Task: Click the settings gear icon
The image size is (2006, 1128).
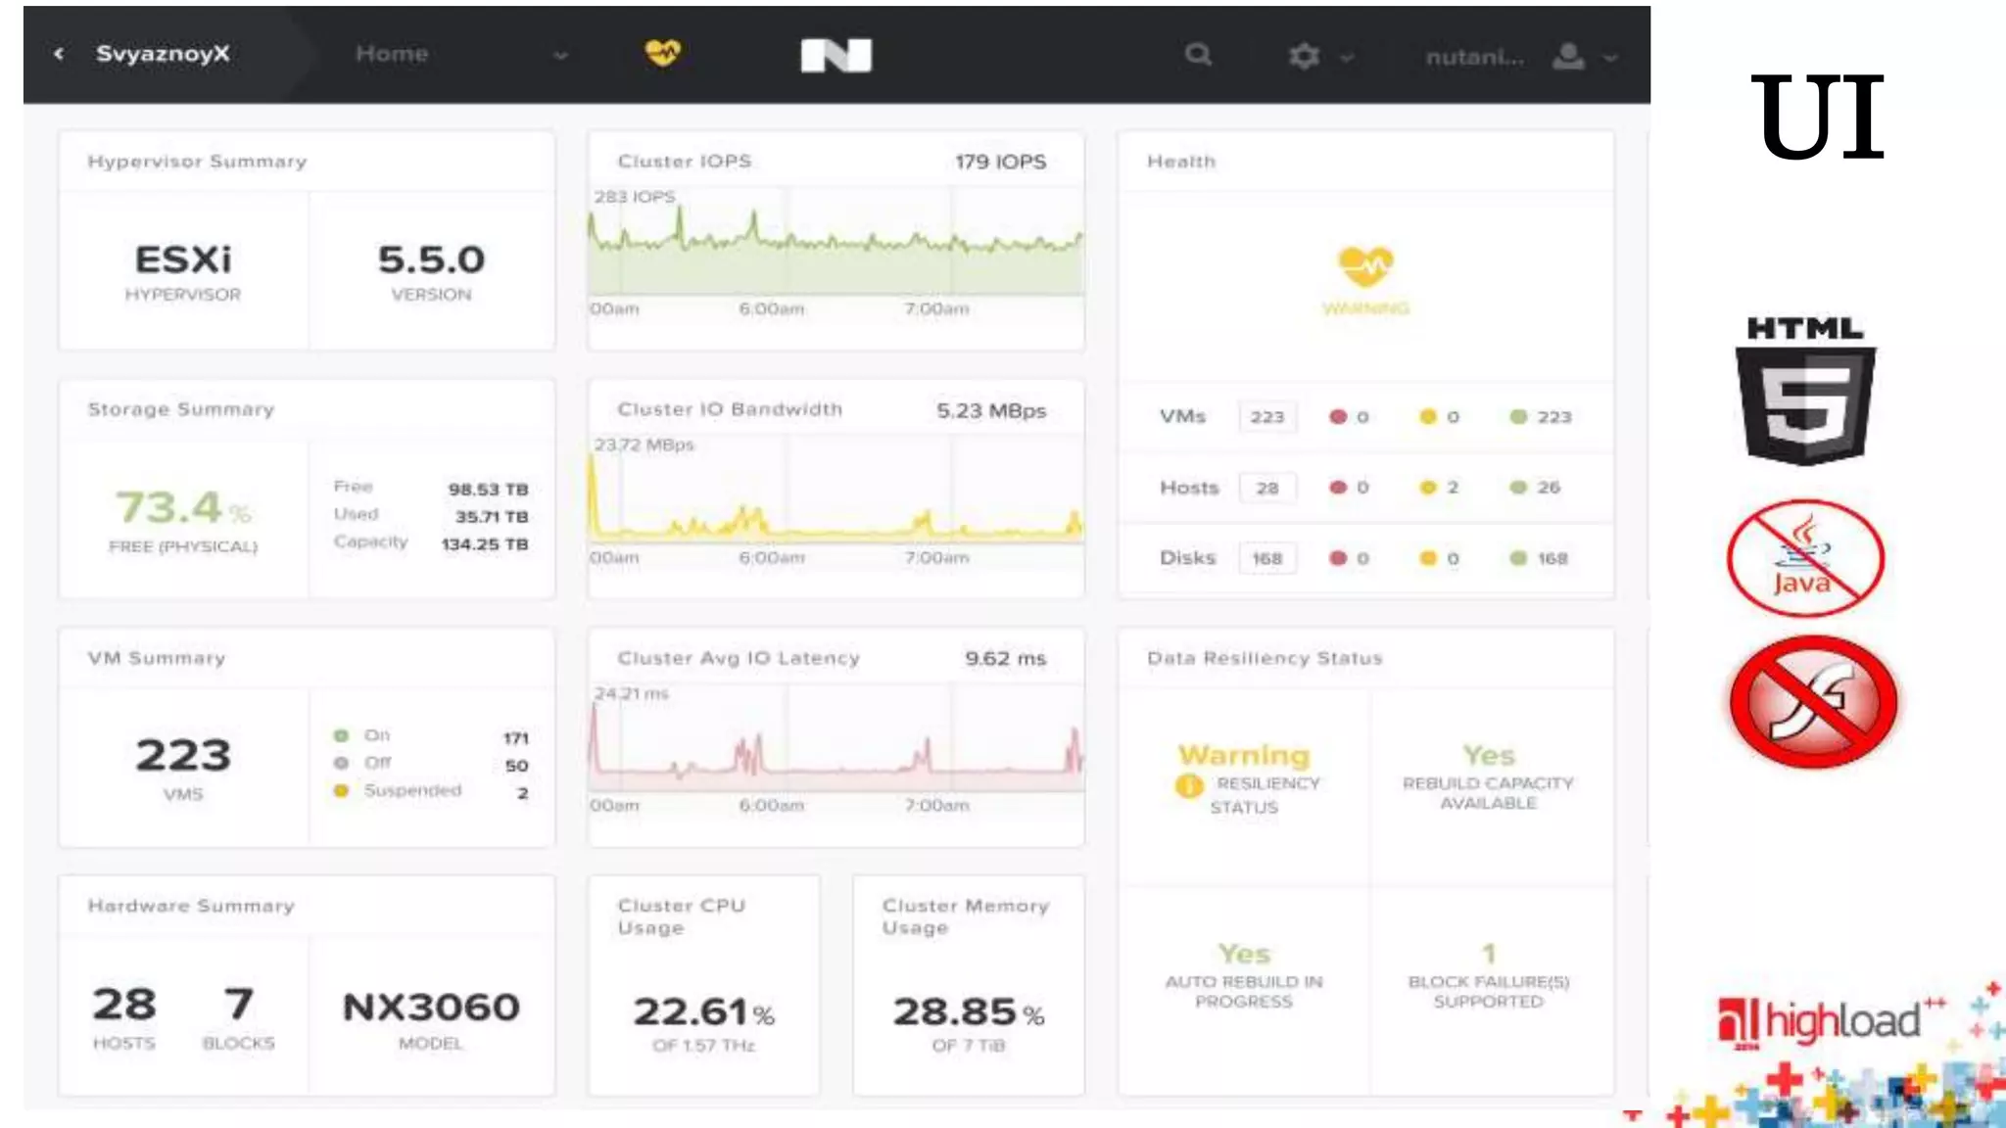Action: [x=1304, y=56]
